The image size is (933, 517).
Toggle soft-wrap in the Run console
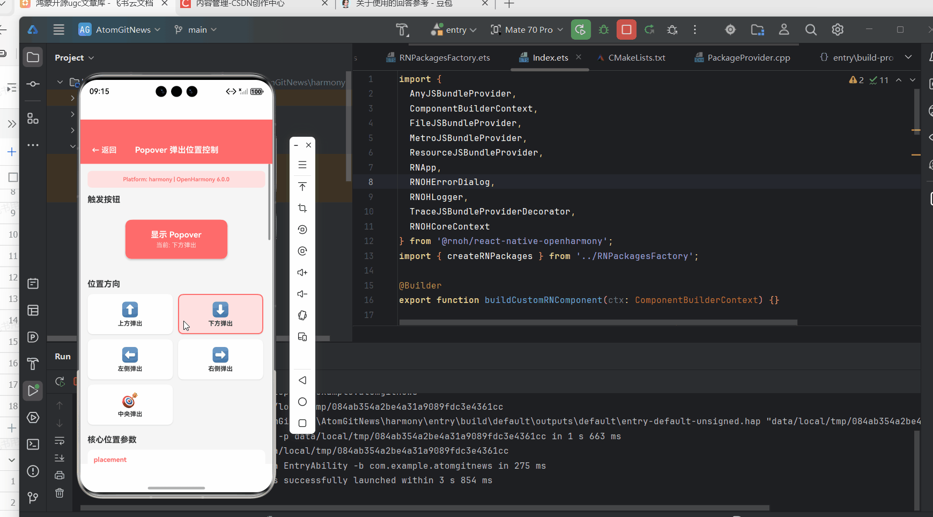click(x=60, y=440)
